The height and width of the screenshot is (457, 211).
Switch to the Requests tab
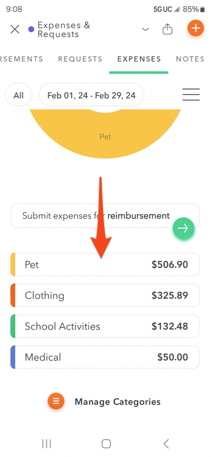pos(80,59)
